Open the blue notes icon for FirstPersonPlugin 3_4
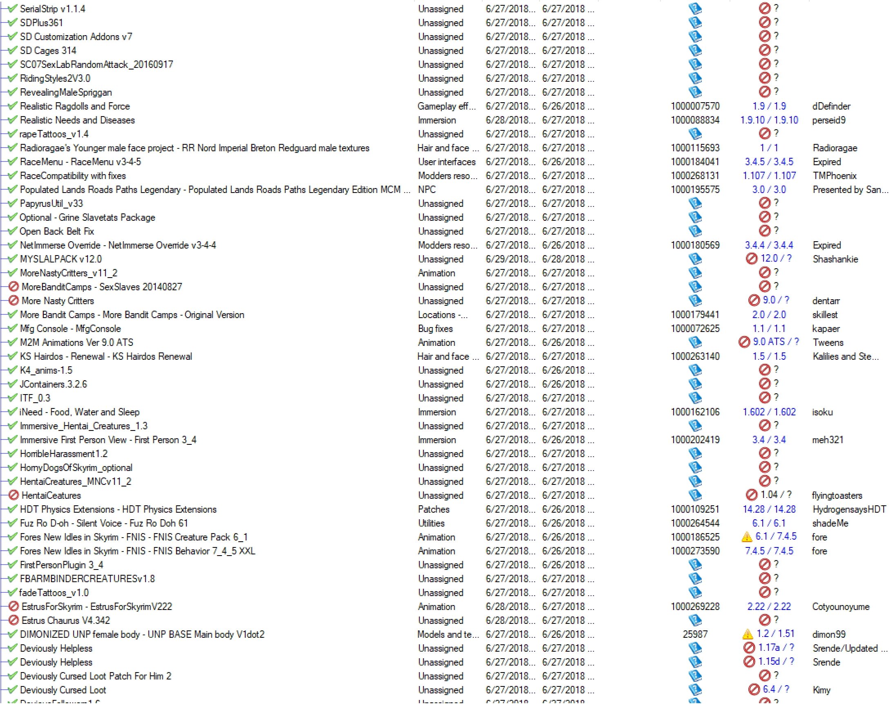This screenshot has width=891, height=704. [x=695, y=565]
